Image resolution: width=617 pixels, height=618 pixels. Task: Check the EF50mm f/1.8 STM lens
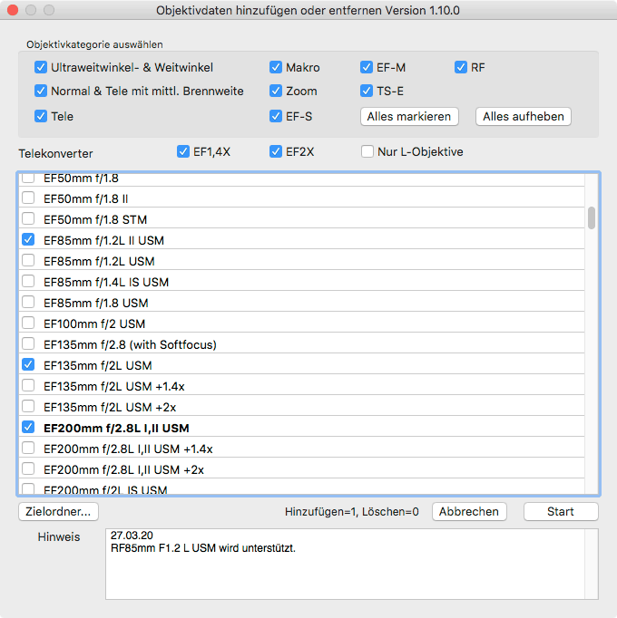click(28, 219)
